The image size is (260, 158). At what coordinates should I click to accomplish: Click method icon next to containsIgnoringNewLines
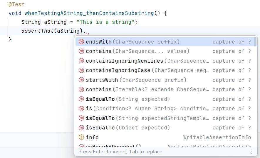coord(81,61)
